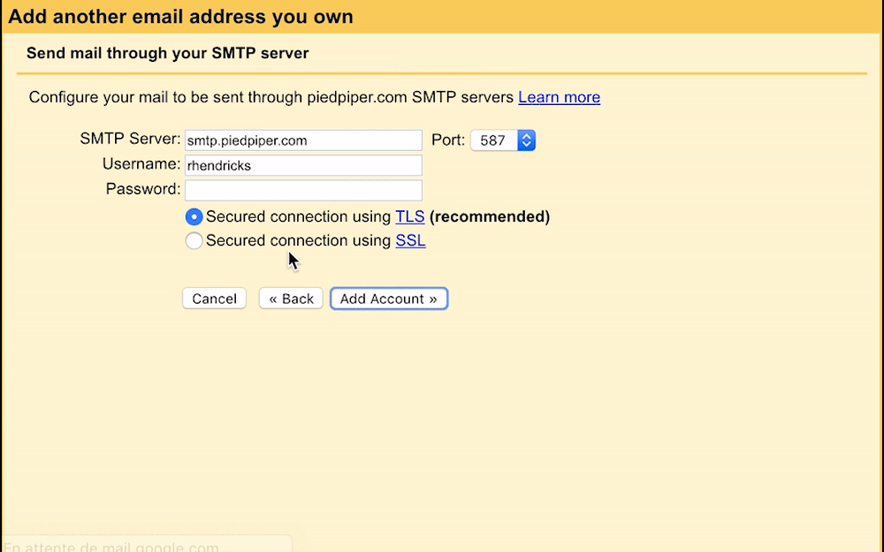Viewport: 884px width, 552px height.
Task: Focus the empty Password field
Action: [303, 191]
